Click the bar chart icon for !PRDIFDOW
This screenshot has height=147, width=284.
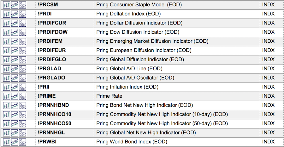click(6, 32)
